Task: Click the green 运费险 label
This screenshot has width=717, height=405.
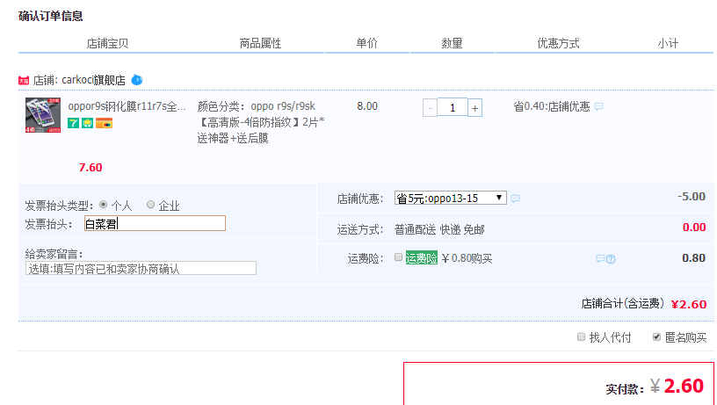Action: (422, 257)
